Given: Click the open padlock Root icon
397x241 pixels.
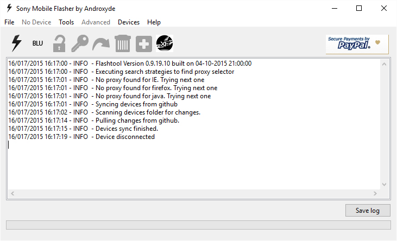Looking at the screenshot, I should click(x=59, y=43).
